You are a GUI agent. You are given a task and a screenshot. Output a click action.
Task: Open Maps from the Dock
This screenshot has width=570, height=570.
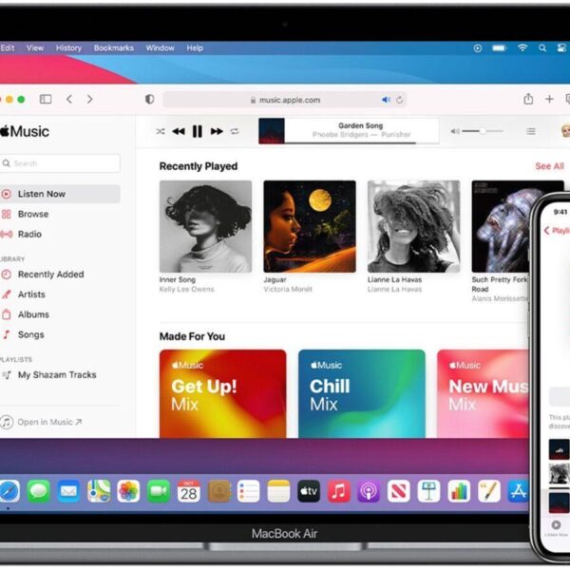click(x=99, y=491)
